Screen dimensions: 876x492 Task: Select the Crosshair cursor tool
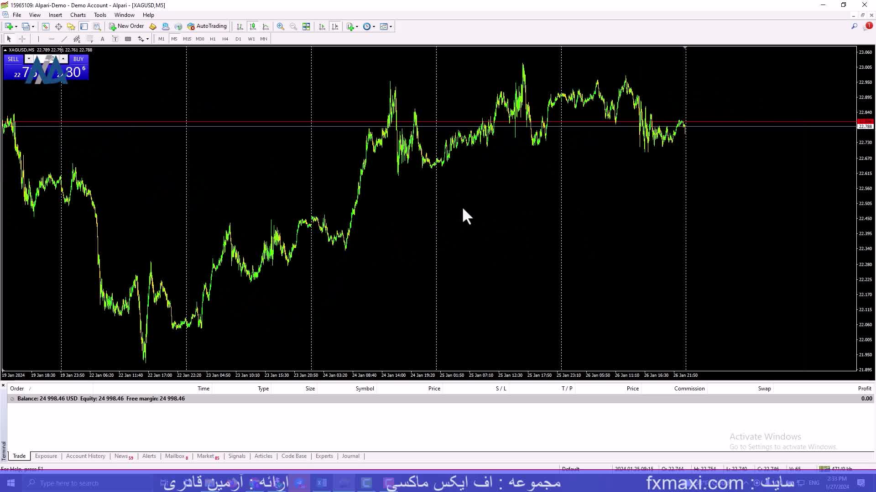(22, 39)
